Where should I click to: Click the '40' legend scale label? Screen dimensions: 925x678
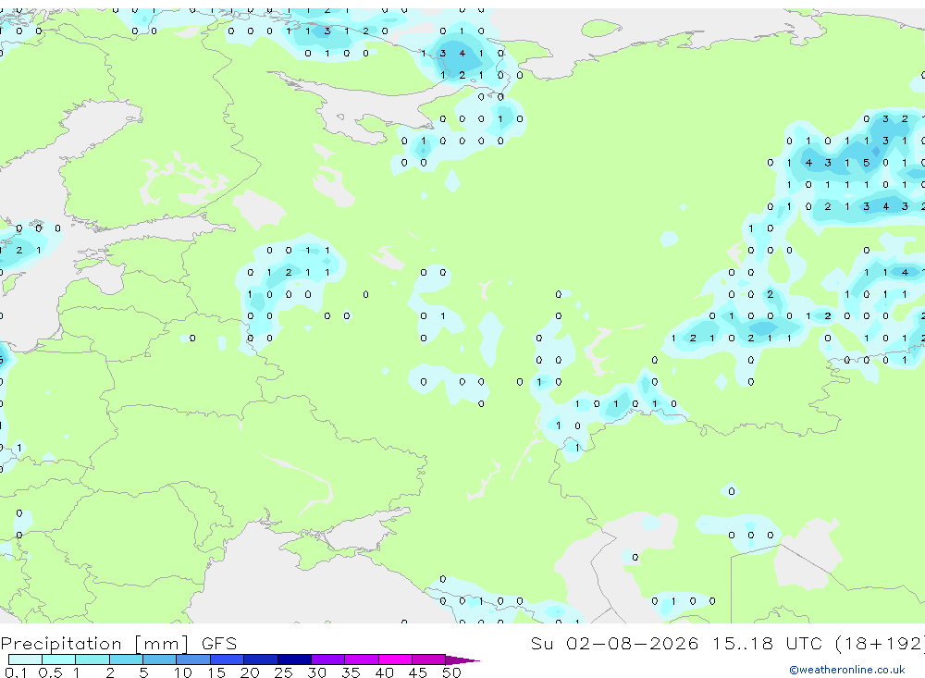[384, 672]
